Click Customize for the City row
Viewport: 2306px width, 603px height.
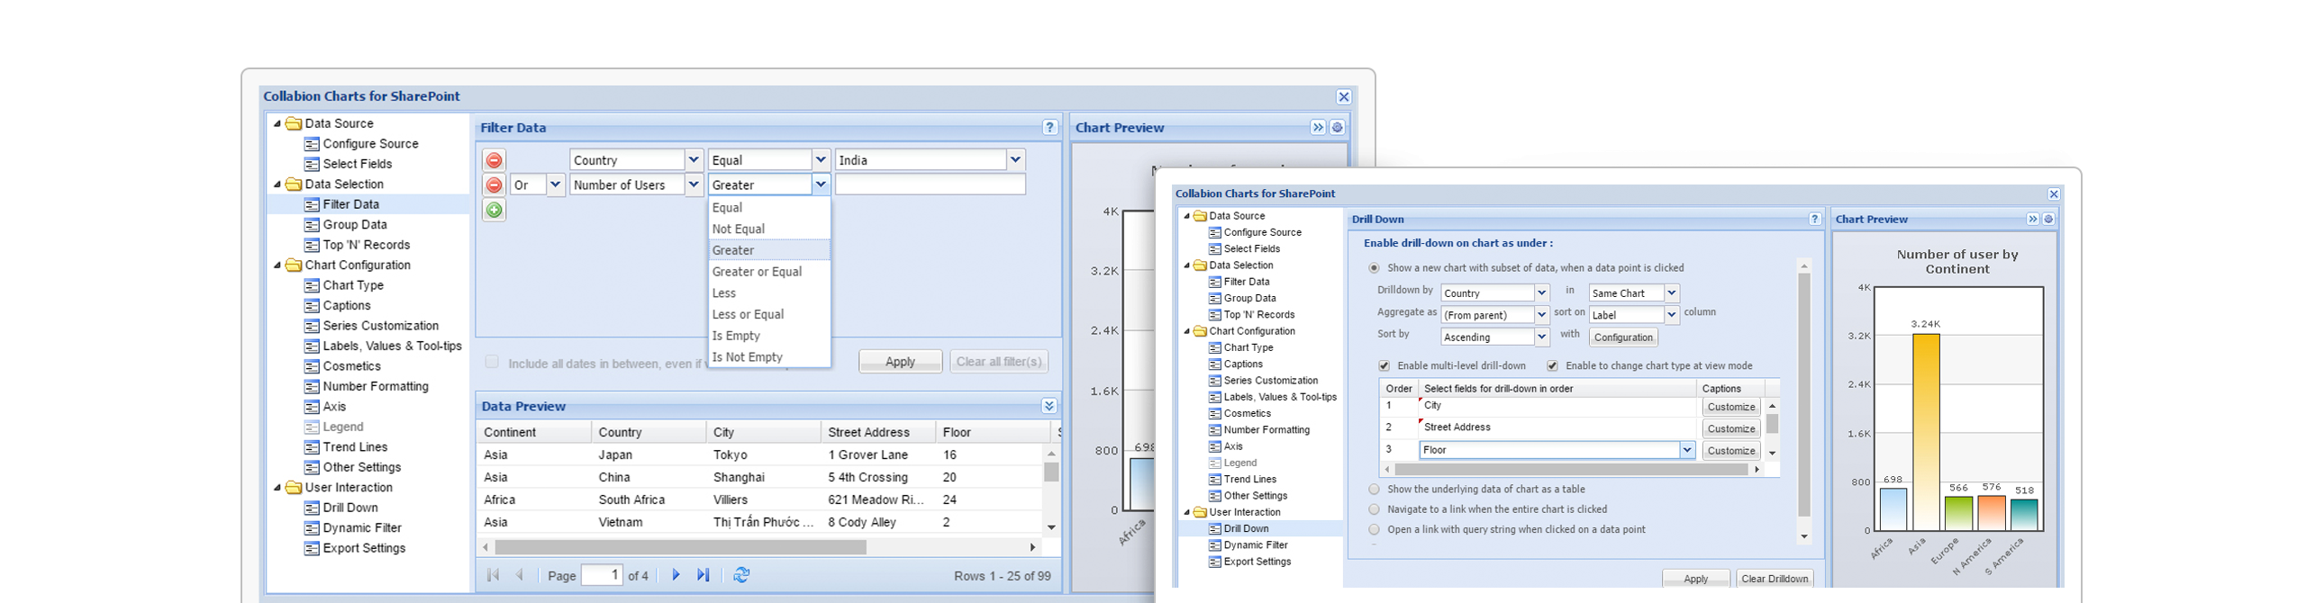[x=1730, y=407]
